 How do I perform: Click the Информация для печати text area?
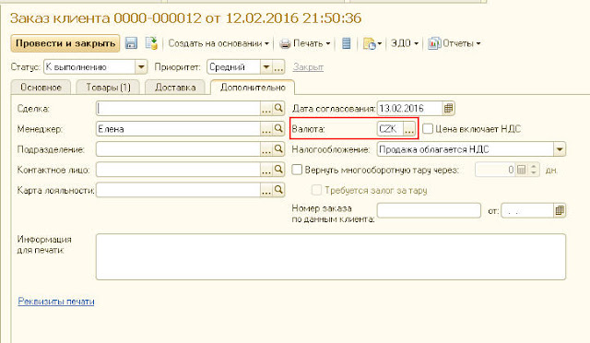[331, 256]
